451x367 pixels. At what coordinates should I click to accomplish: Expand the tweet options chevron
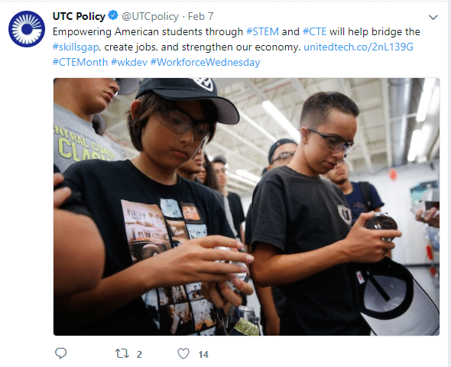tap(433, 18)
